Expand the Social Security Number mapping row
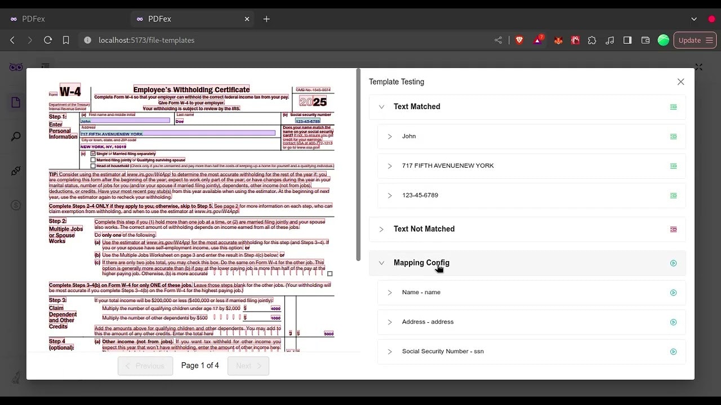721x405 pixels. tap(389, 351)
